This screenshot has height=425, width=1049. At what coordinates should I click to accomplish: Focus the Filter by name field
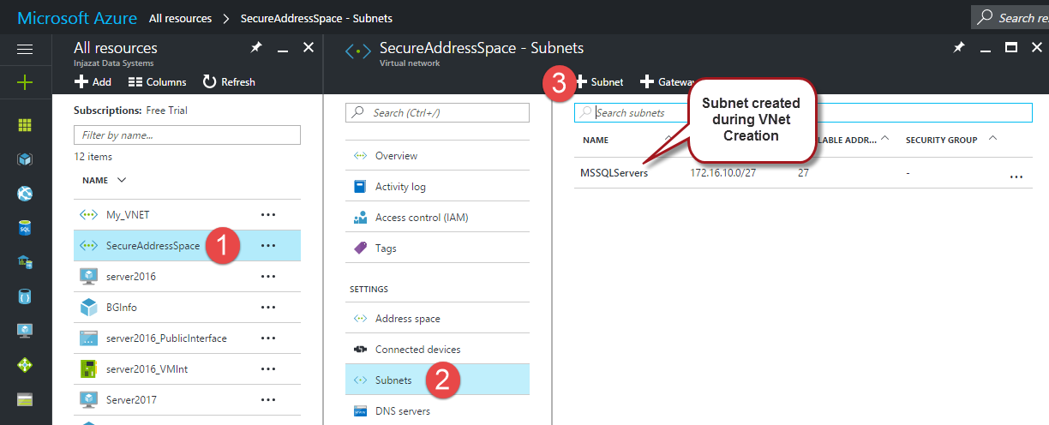(187, 135)
